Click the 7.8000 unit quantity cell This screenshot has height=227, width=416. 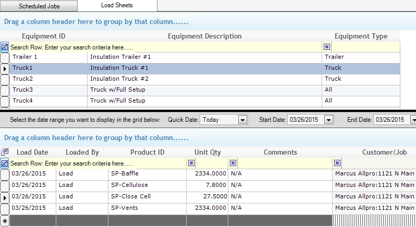pyautogui.click(x=207, y=185)
